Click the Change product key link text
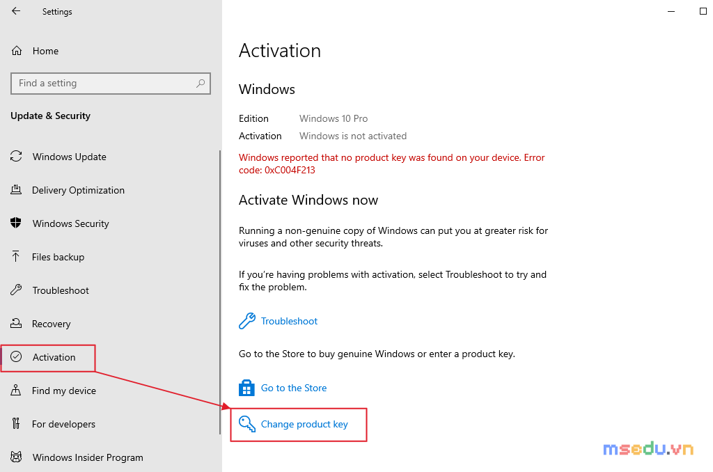Viewport: 713px width, 472px height. (x=304, y=424)
